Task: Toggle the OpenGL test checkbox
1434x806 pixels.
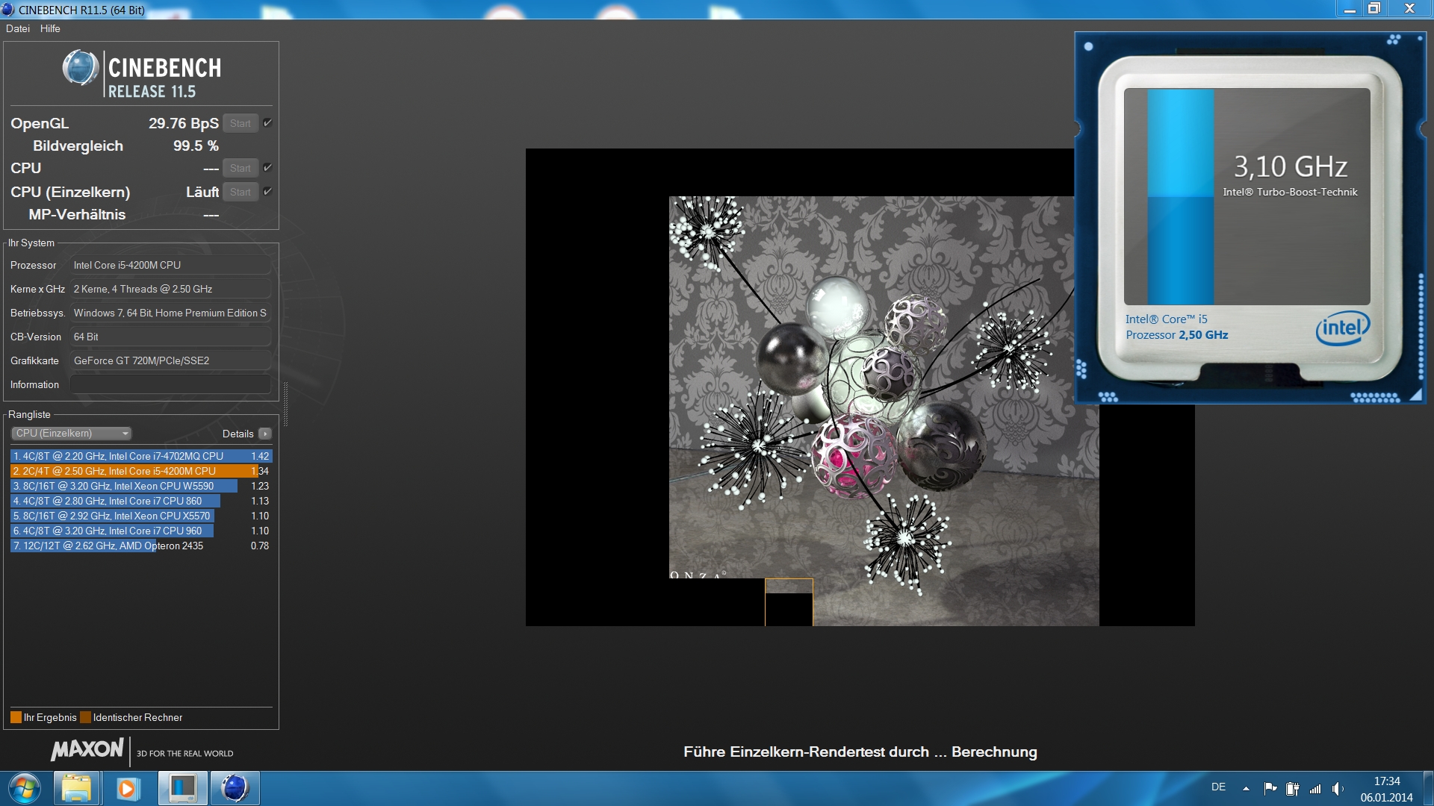Action: tap(267, 123)
